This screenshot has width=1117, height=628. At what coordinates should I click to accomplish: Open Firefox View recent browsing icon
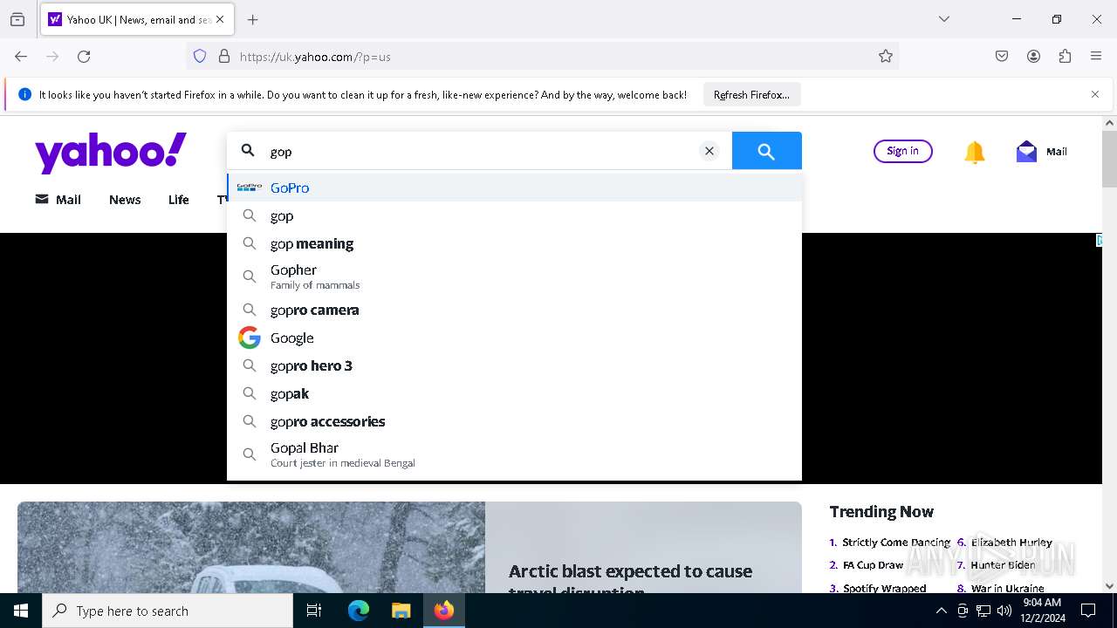(x=17, y=19)
